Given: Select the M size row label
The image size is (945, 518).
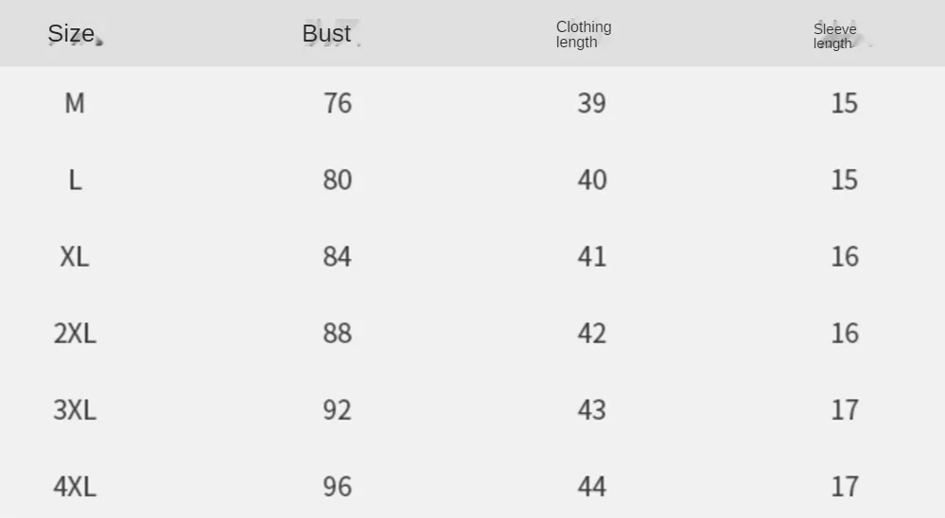Looking at the screenshot, I should 75,103.
